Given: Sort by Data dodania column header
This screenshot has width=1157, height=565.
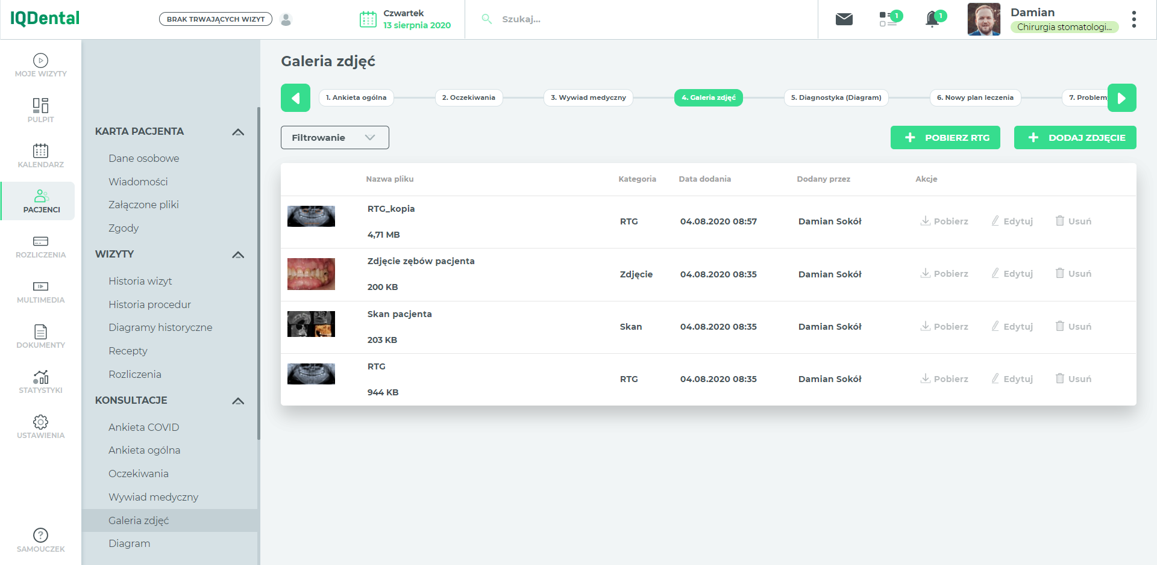Looking at the screenshot, I should (x=704, y=179).
